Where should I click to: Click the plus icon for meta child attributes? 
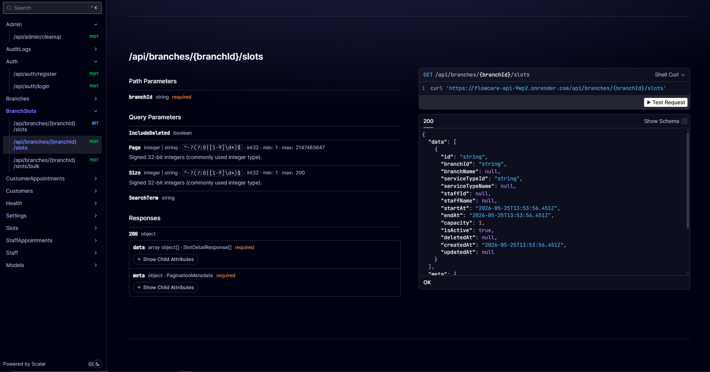click(139, 288)
